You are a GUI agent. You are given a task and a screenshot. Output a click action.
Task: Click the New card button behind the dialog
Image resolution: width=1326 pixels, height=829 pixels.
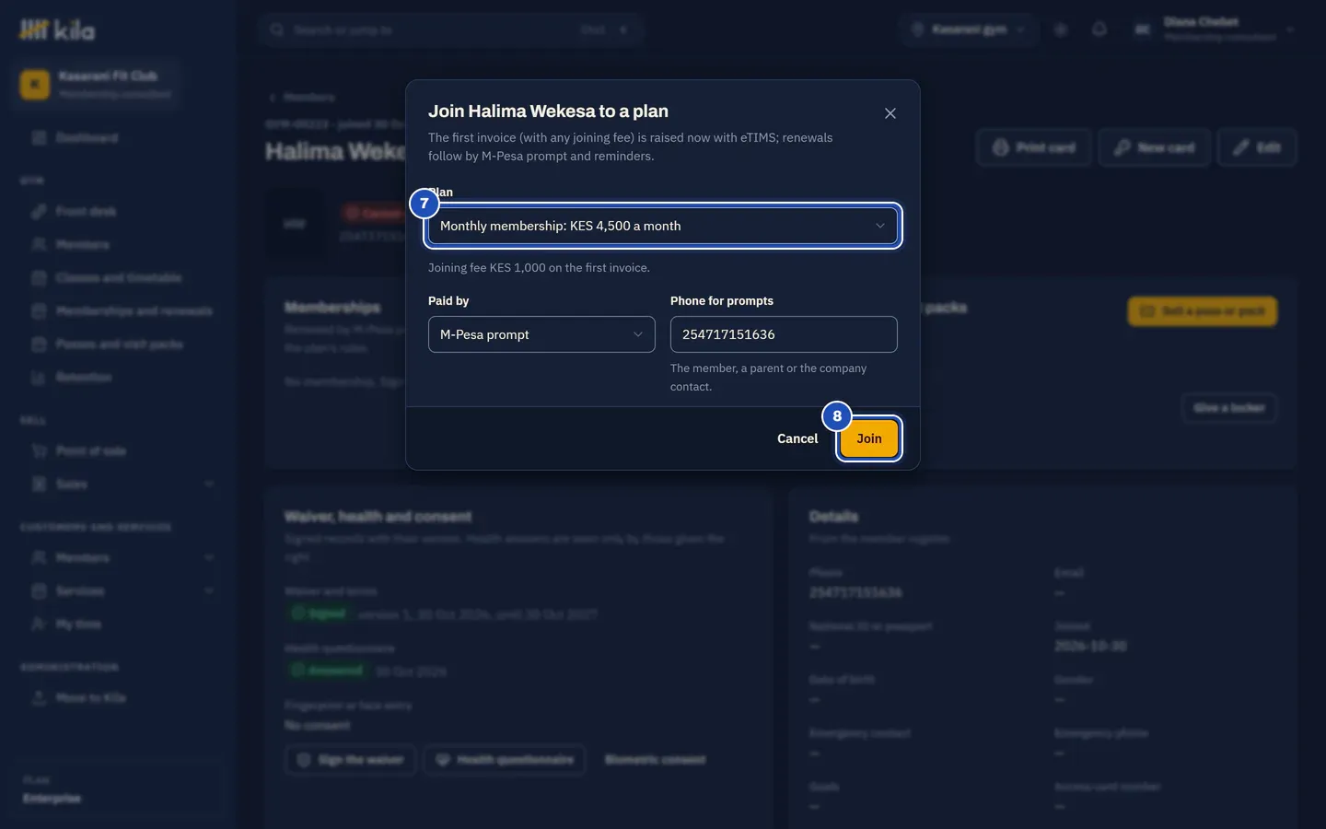point(1154,147)
